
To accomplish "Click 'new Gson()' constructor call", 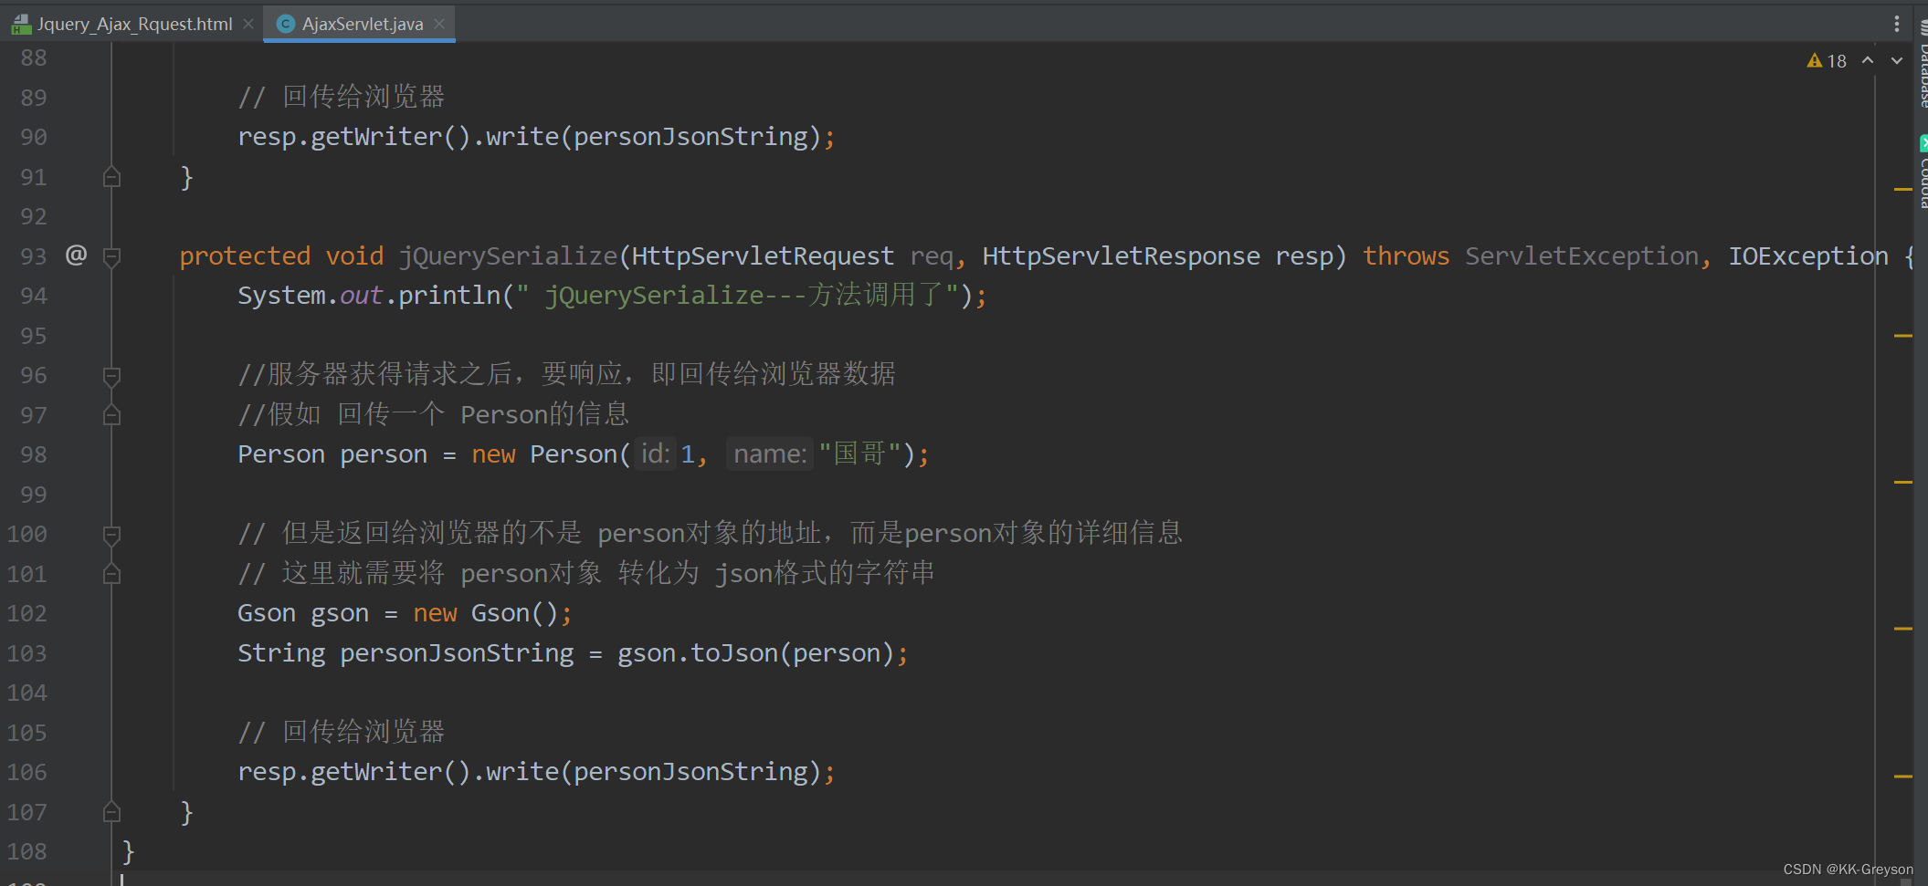I will click(485, 613).
